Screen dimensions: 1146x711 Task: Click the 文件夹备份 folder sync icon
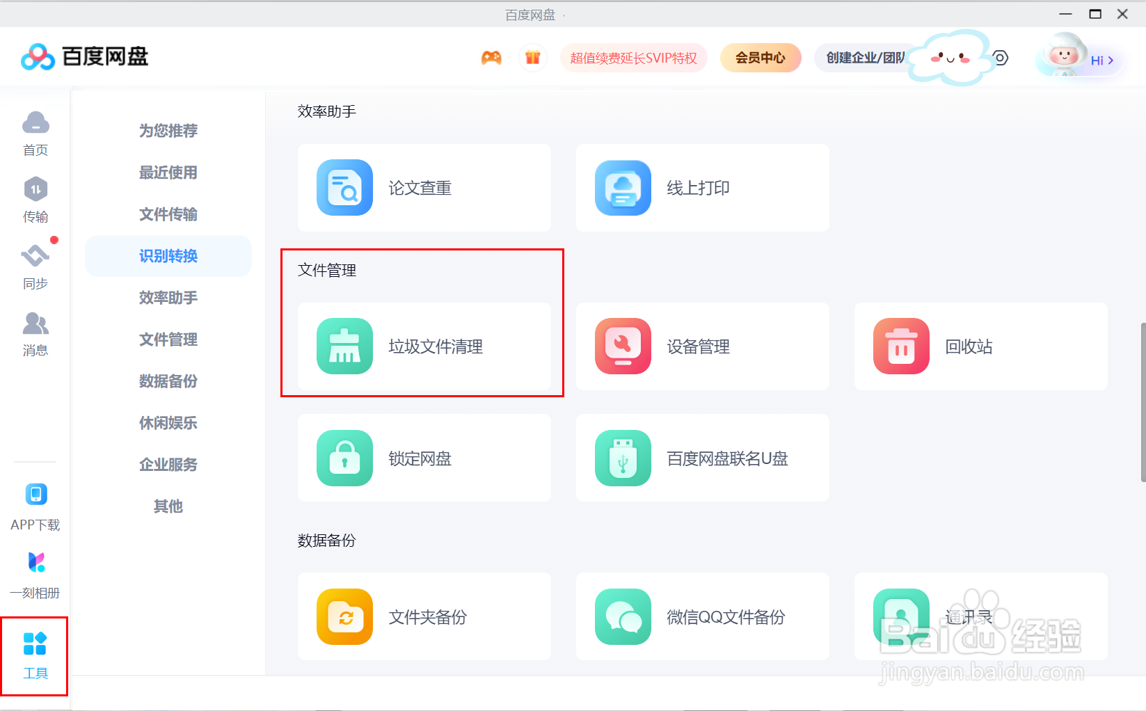[344, 617]
